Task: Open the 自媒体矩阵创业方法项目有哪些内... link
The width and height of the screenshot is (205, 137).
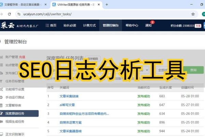Action: point(84,114)
